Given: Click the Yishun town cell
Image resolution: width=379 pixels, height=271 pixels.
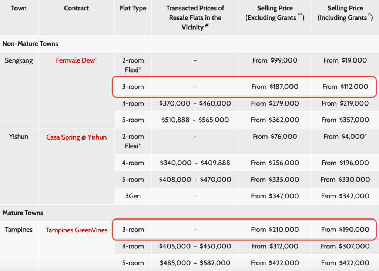Looking at the screenshot, I should 19,137.
